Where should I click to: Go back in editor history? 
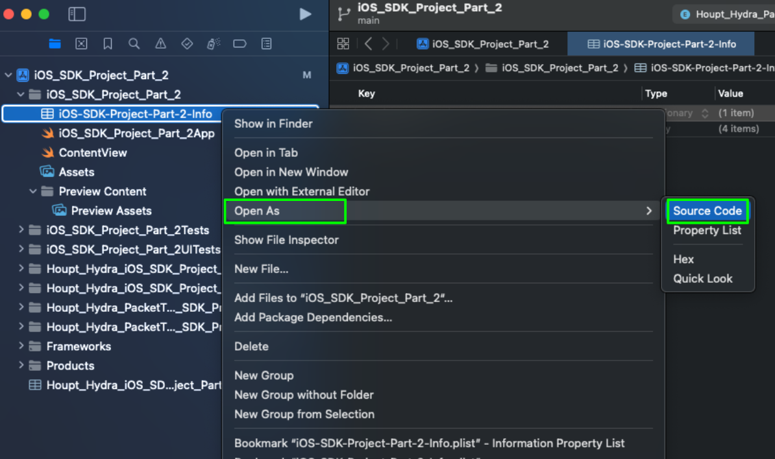(x=368, y=44)
